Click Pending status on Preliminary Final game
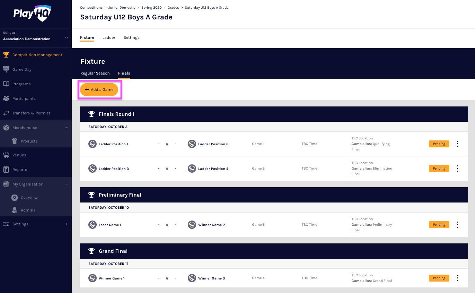The height and width of the screenshot is (293, 475). (x=439, y=225)
